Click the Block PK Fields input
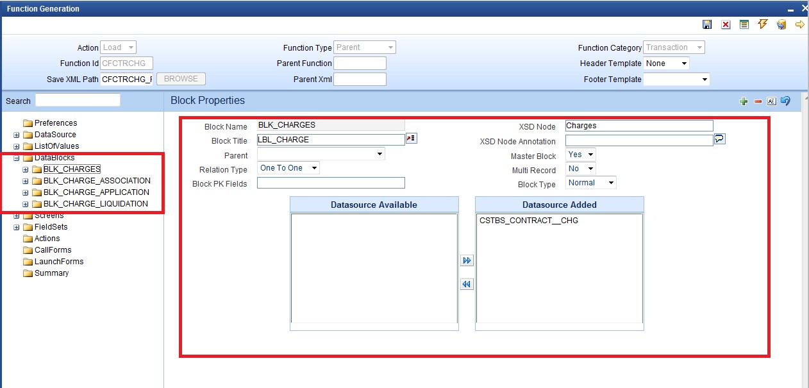The height and width of the screenshot is (388, 809). 331,183
